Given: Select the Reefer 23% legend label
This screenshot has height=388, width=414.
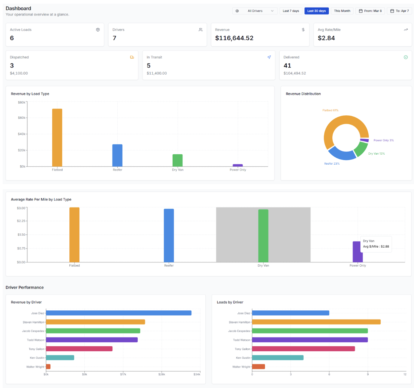Looking at the screenshot, I should (x=332, y=163).
